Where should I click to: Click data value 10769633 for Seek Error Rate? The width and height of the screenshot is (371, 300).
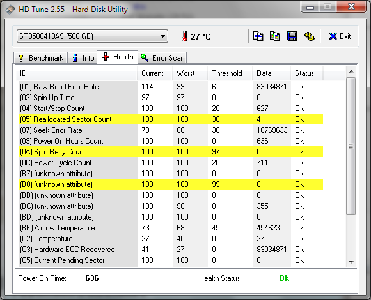click(x=272, y=130)
